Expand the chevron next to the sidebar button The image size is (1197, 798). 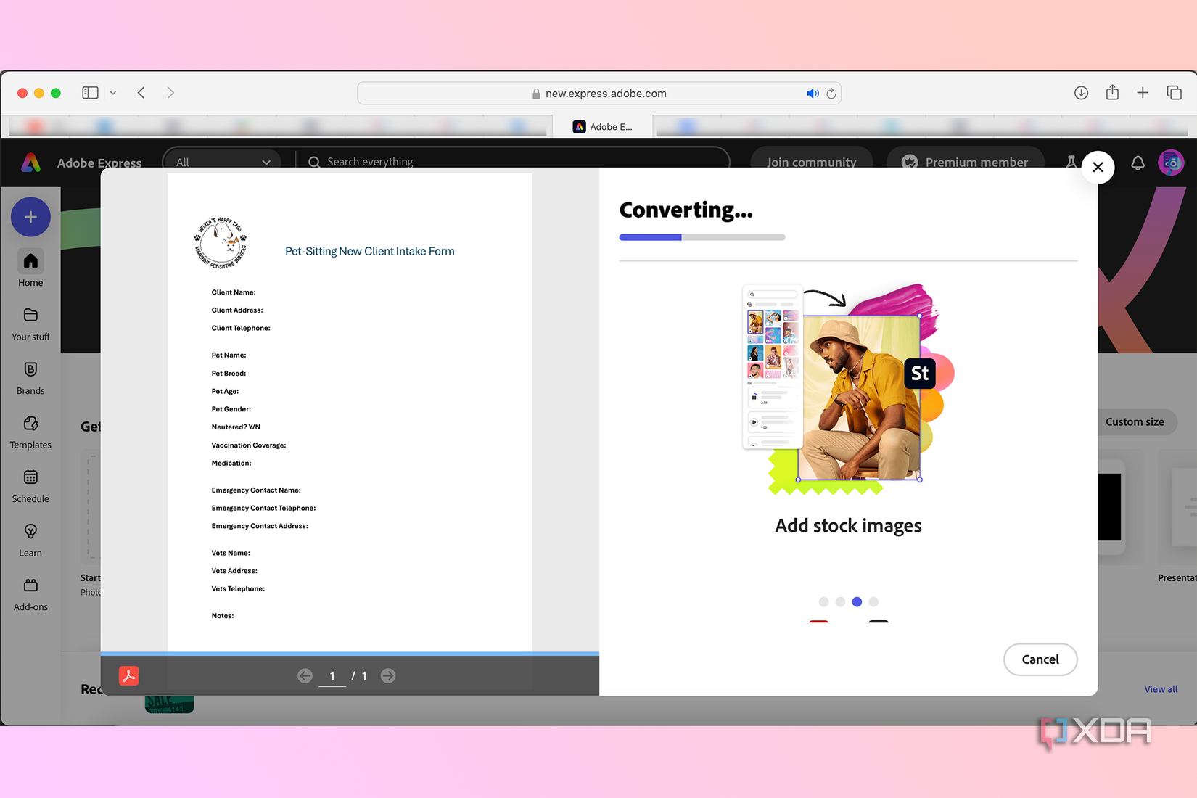113,93
